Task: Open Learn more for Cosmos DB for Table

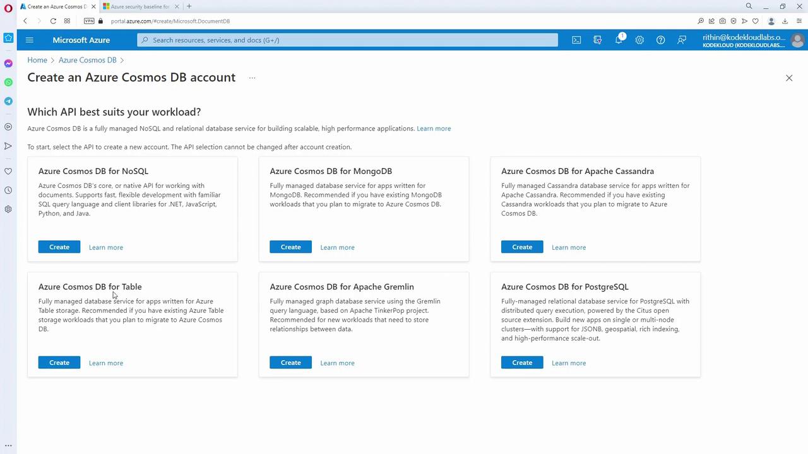Action: click(106, 363)
